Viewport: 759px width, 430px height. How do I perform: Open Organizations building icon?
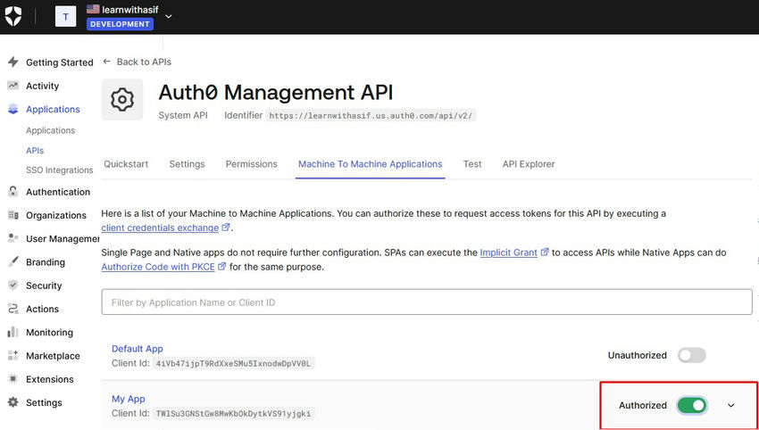pos(13,215)
